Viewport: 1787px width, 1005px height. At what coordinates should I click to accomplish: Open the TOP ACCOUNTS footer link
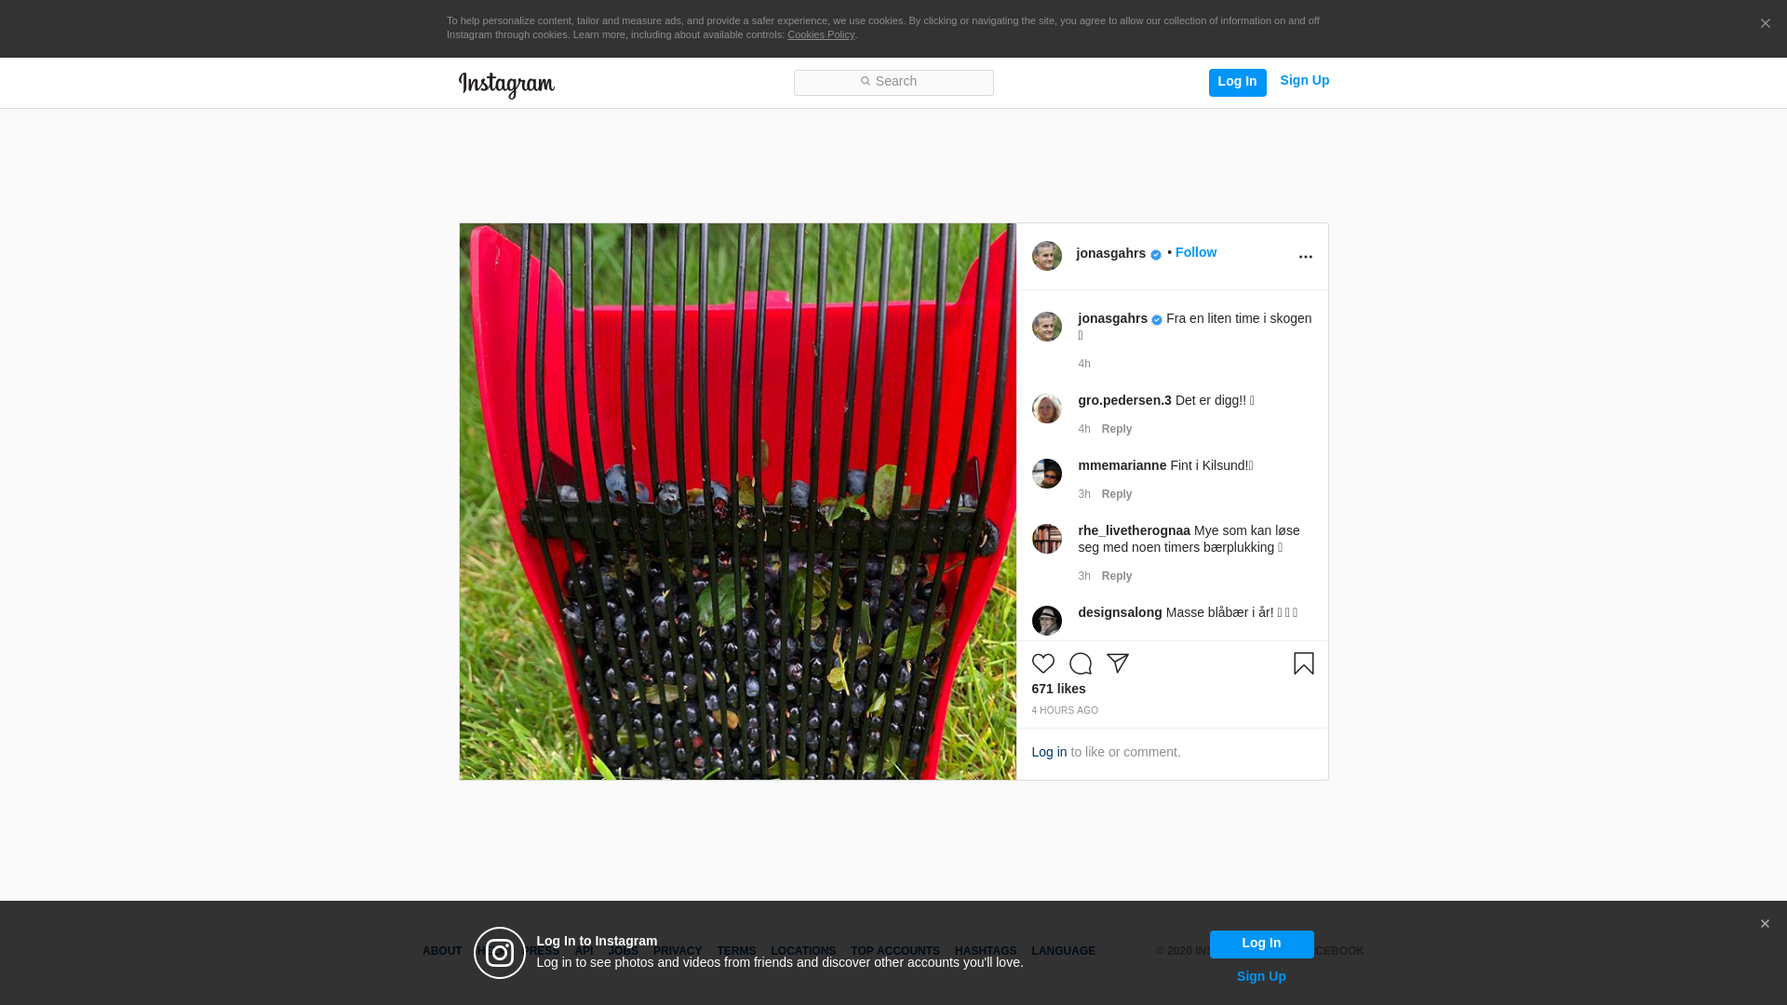895,951
